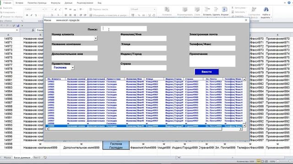Click listbox horizontal scroll right arrow

click(241, 129)
